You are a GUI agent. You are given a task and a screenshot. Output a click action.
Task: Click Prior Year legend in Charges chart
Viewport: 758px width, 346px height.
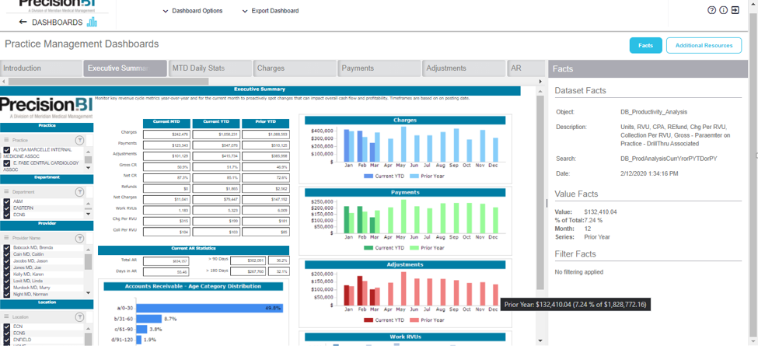427,176
